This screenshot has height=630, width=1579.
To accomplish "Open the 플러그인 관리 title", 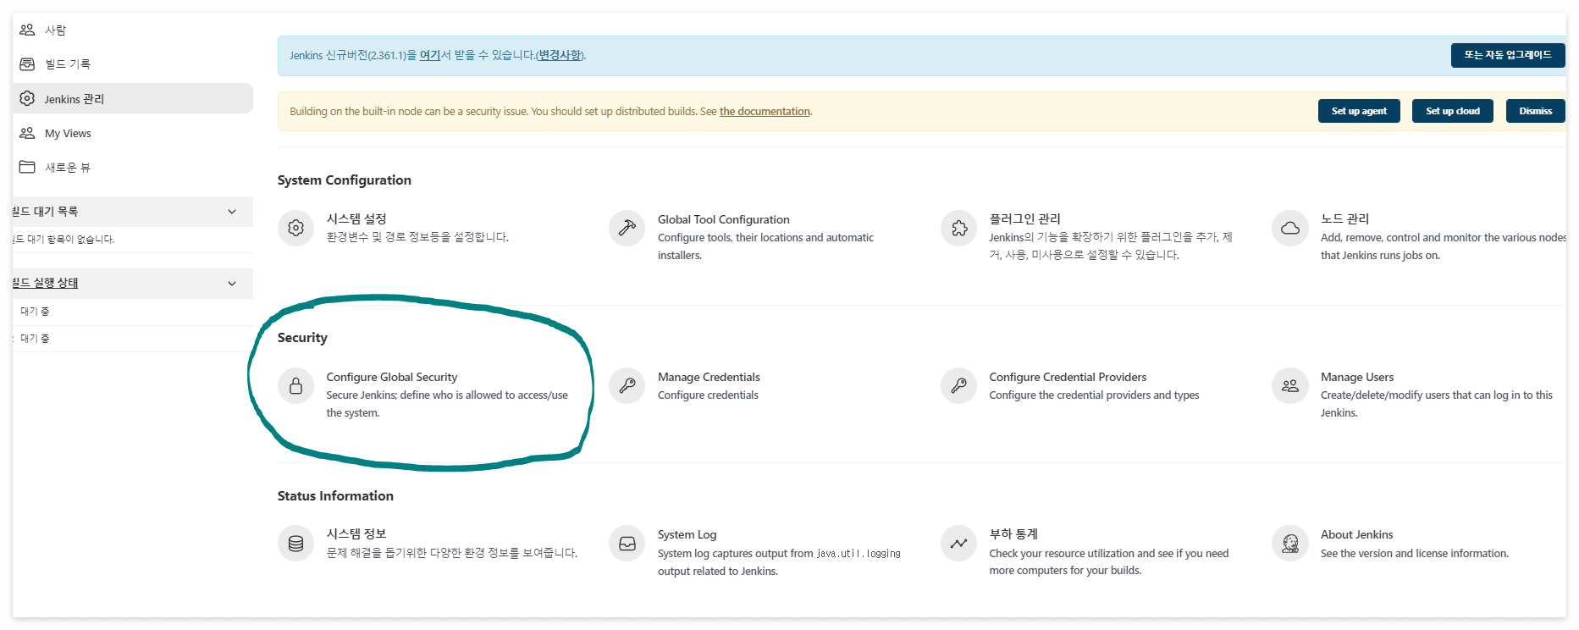I will [x=1024, y=218].
